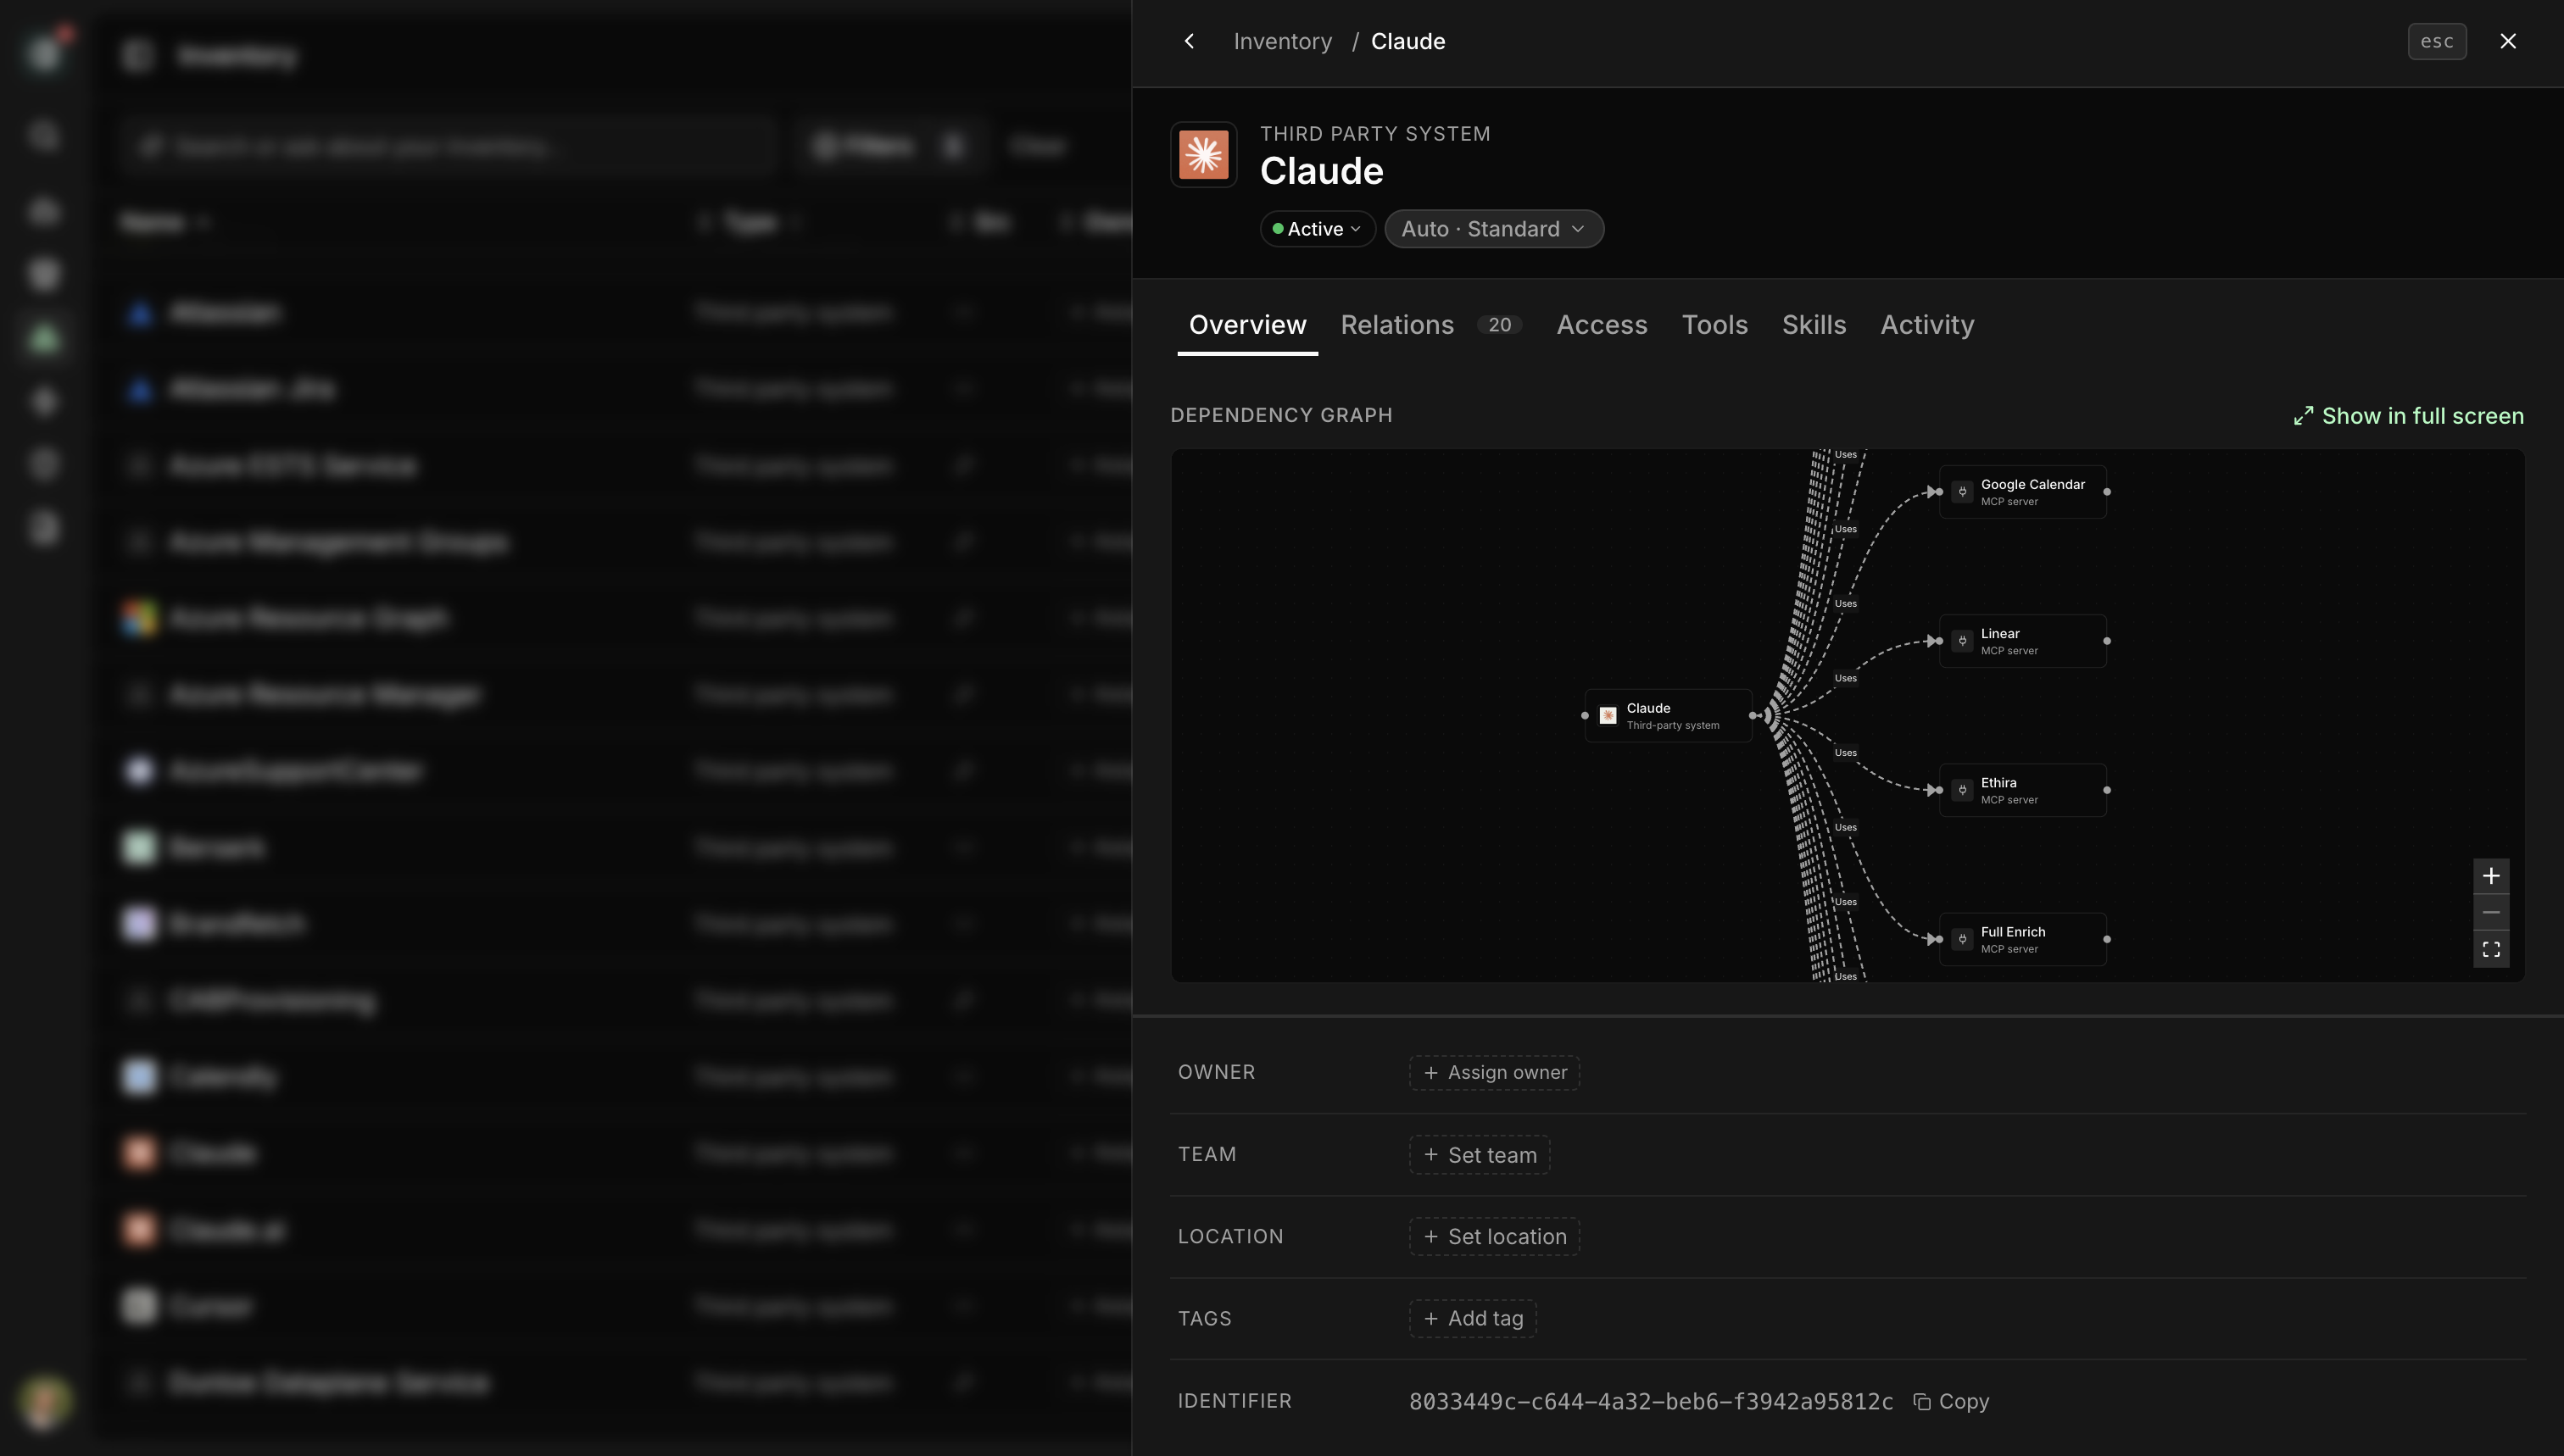Click the TEAM field label
2564x1456 pixels.
(x=1207, y=1154)
